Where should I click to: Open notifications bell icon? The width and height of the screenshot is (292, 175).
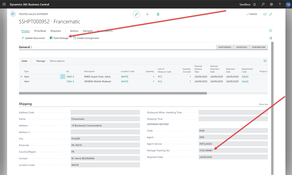pyautogui.click(x=254, y=4)
